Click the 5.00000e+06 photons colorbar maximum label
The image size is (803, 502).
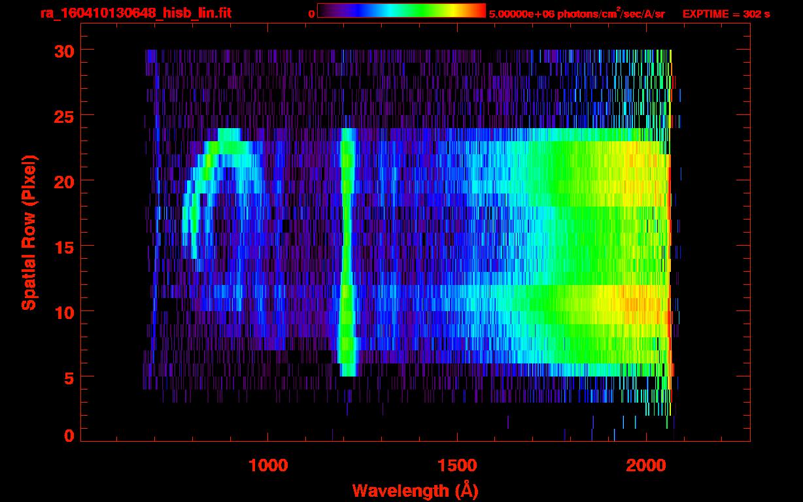pos(577,14)
